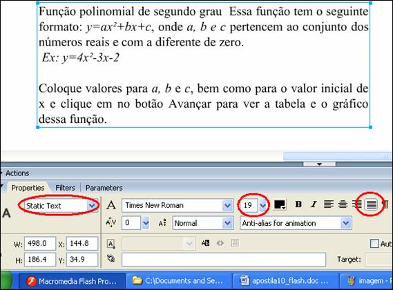The width and height of the screenshot is (393, 290).
Task: Open Format options paragraph icon
Action: 385,204
